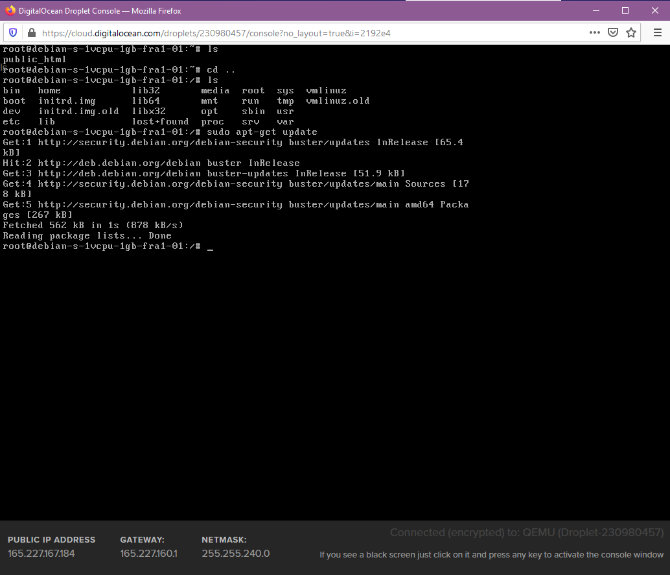Click the Reading package lists Done line

(x=87, y=236)
